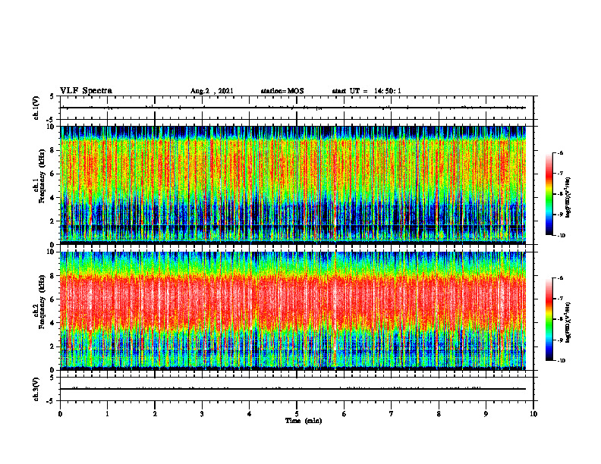The height and width of the screenshot is (464, 601).
Task: Click time axis tick label "2"
Action: [x=155, y=414]
